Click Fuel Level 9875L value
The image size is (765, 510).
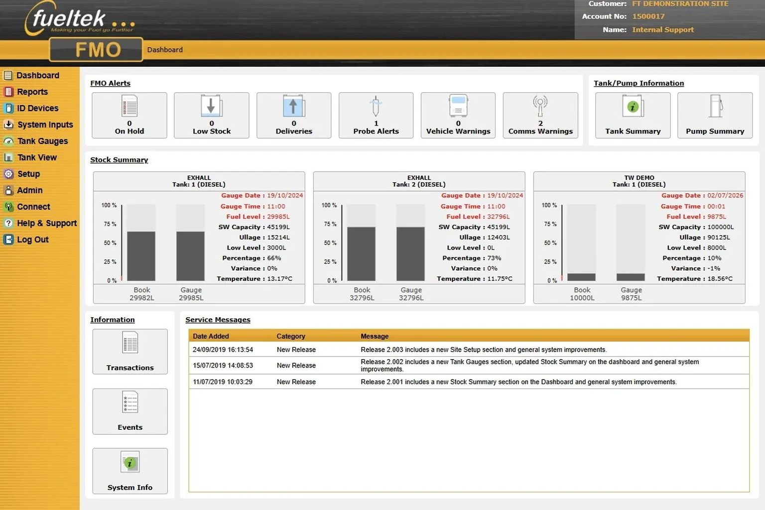pyautogui.click(x=717, y=217)
